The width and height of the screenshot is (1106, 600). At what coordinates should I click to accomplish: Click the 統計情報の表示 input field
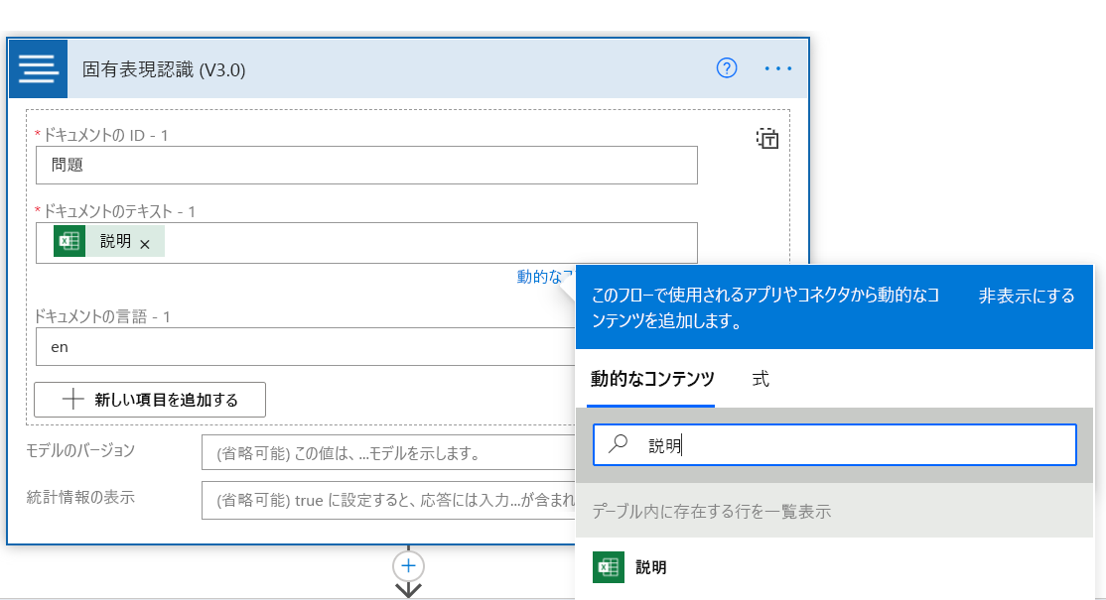point(388,500)
